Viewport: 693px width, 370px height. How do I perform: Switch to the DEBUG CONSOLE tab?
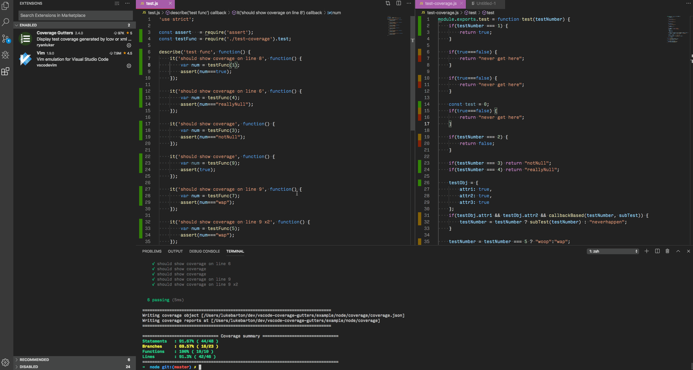[x=204, y=251]
